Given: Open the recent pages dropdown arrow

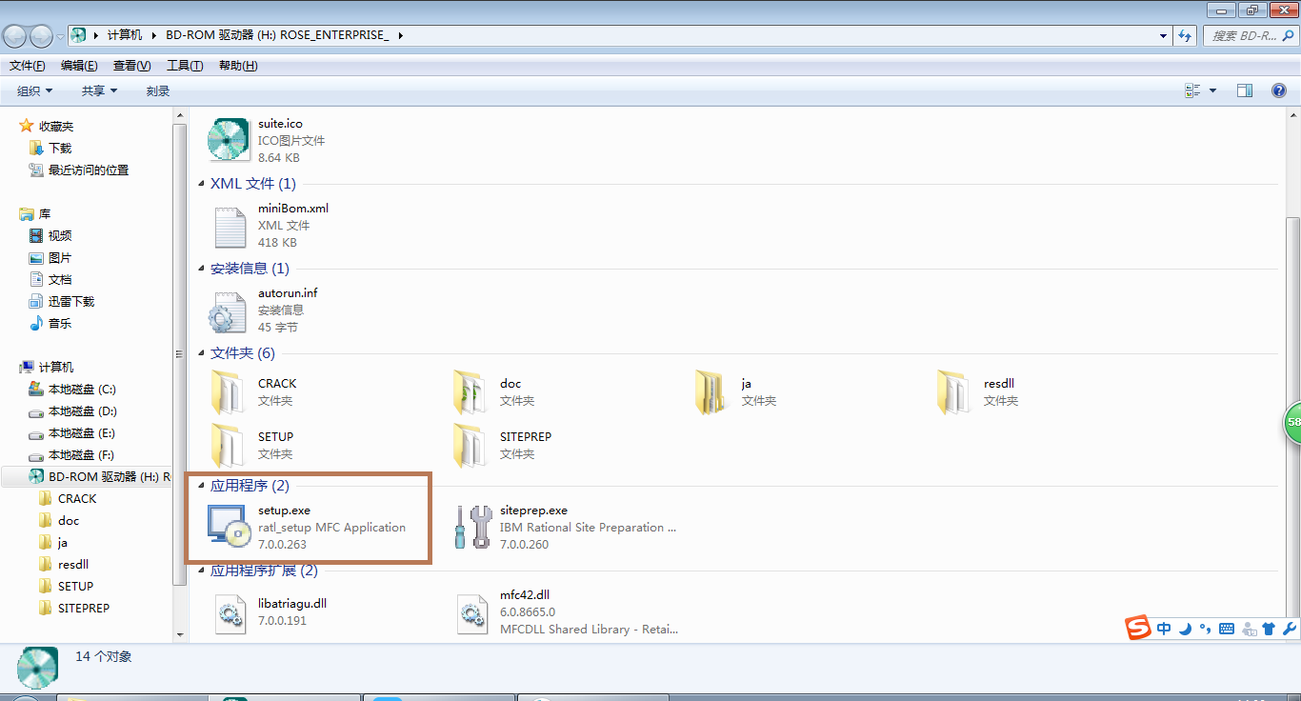Looking at the screenshot, I should [x=61, y=36].
